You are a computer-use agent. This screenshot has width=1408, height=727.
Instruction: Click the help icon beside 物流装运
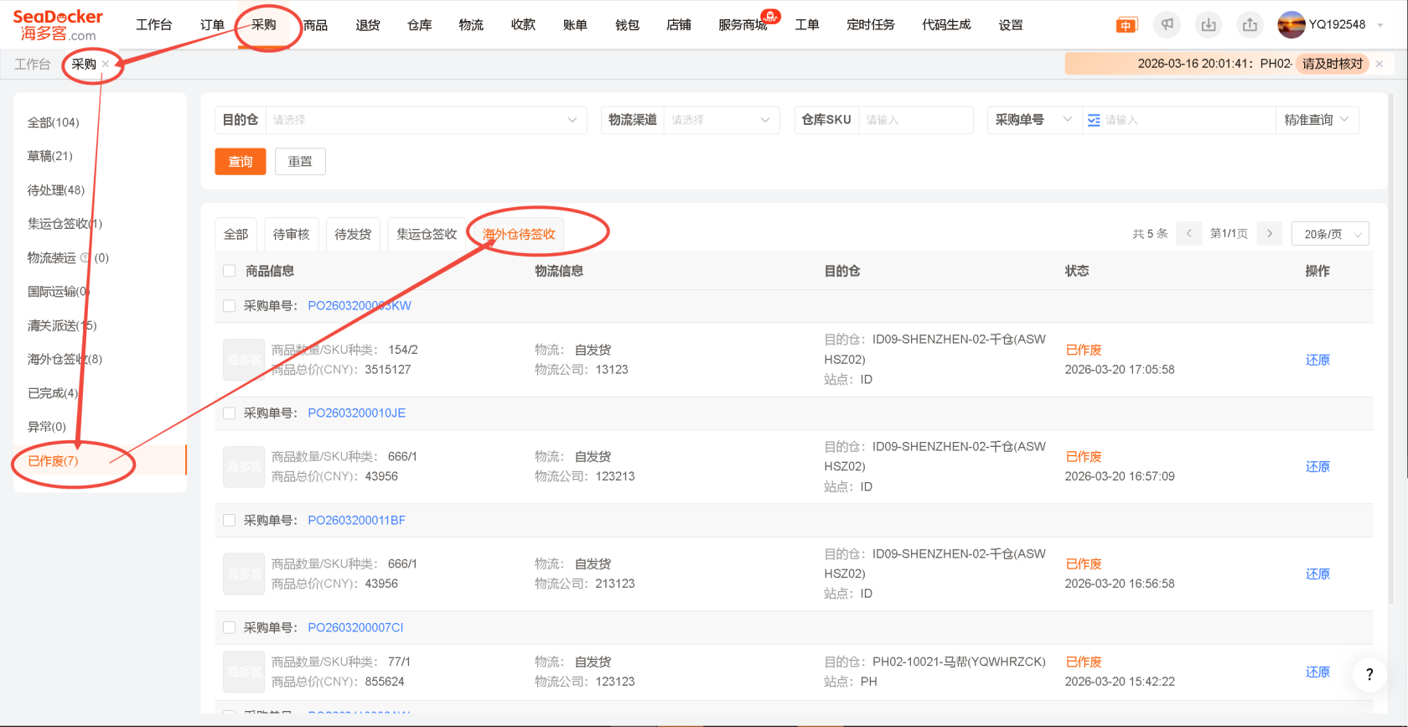[x=85, y=258]
